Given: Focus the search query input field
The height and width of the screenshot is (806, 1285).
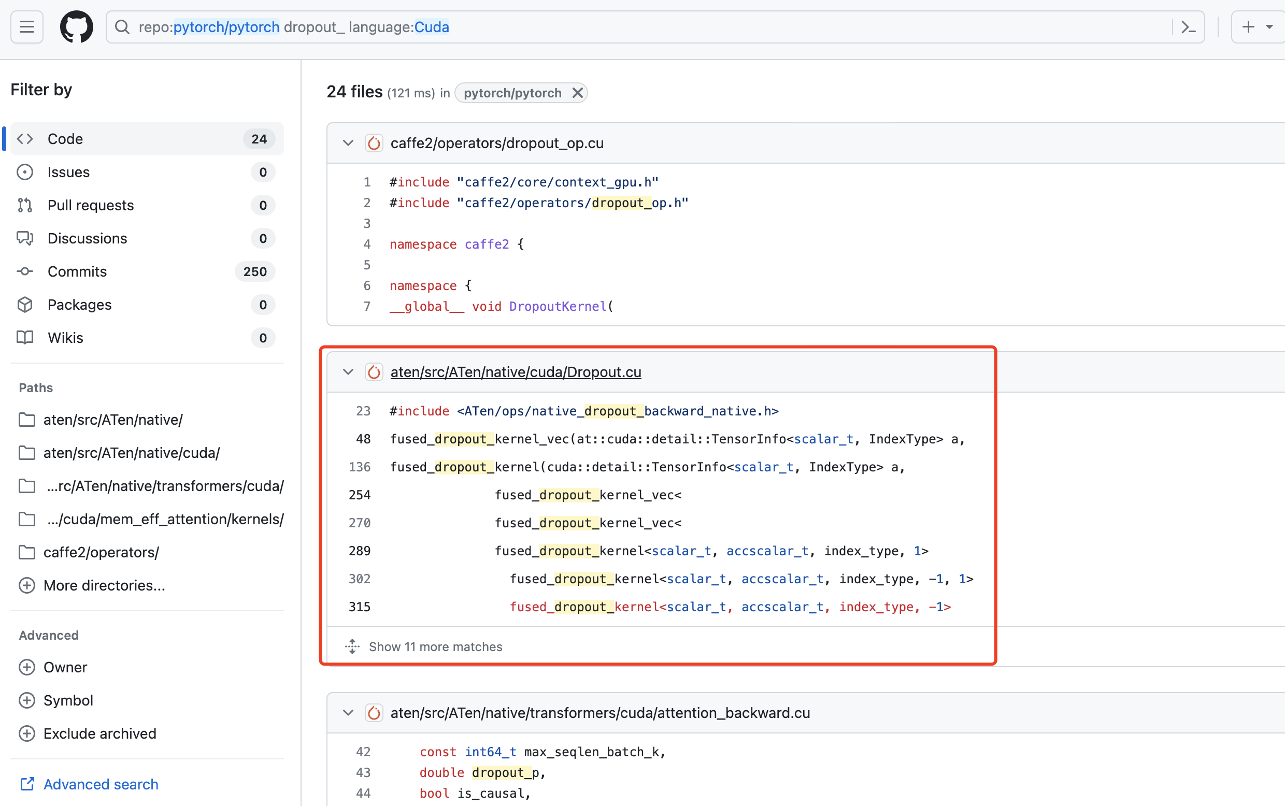Looking at the screenshot, I should [655, 26].
